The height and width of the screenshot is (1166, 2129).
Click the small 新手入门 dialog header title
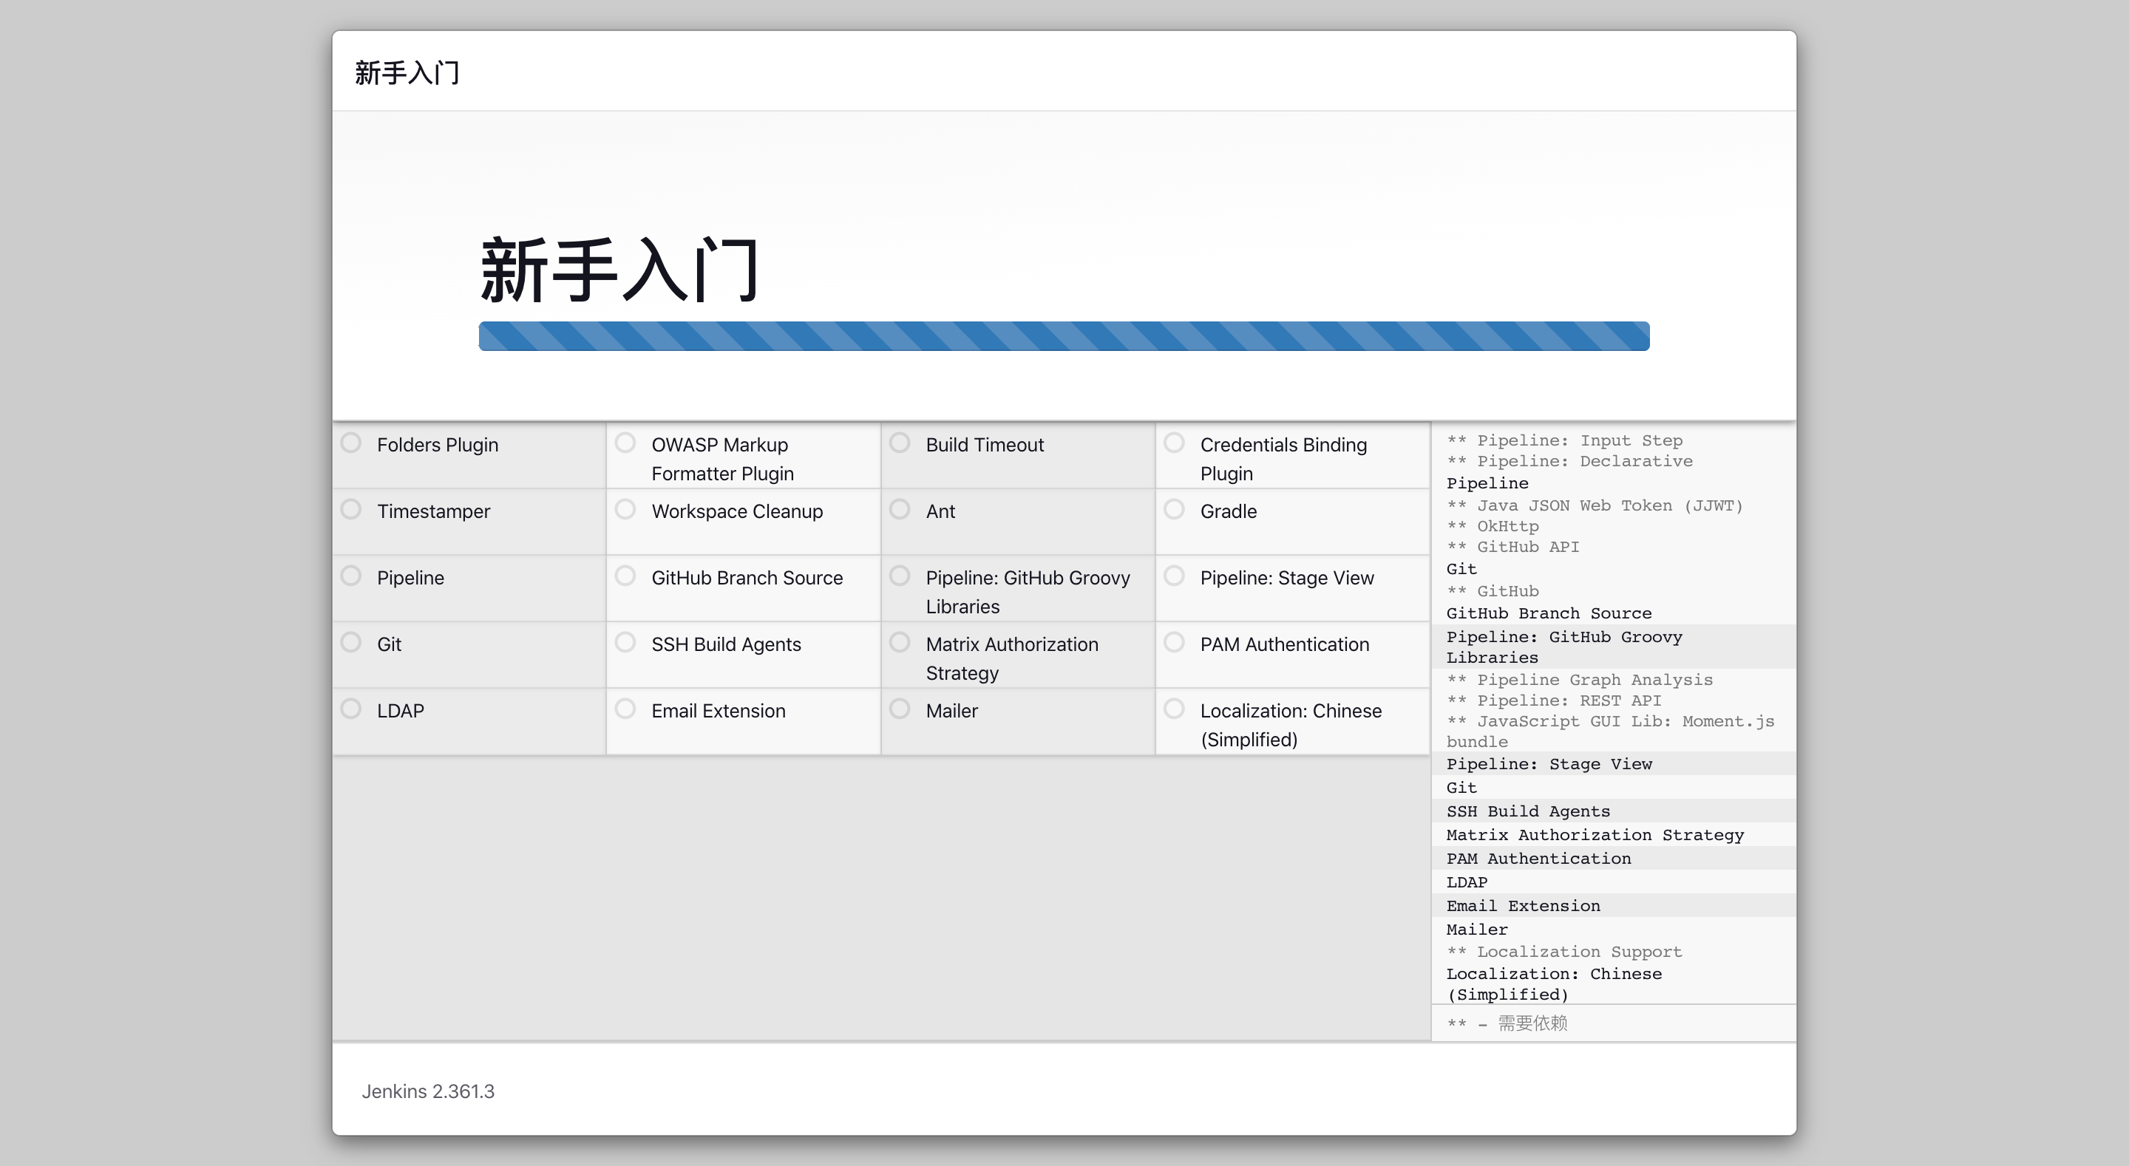(407, 72)
